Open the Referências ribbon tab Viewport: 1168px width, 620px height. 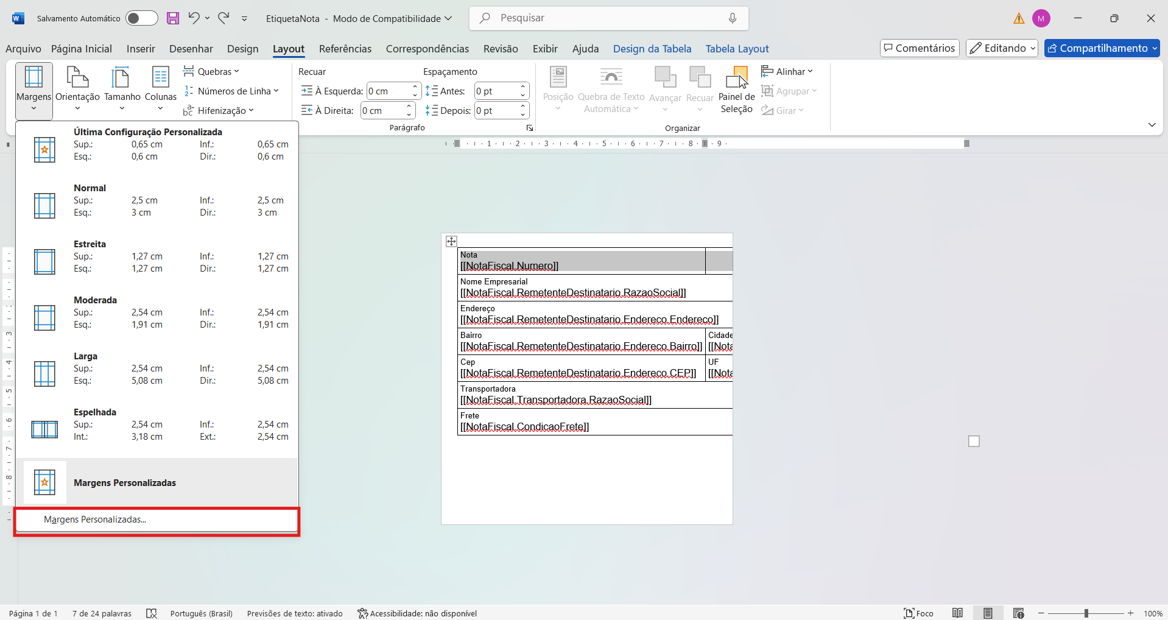(x=345, y=49)
